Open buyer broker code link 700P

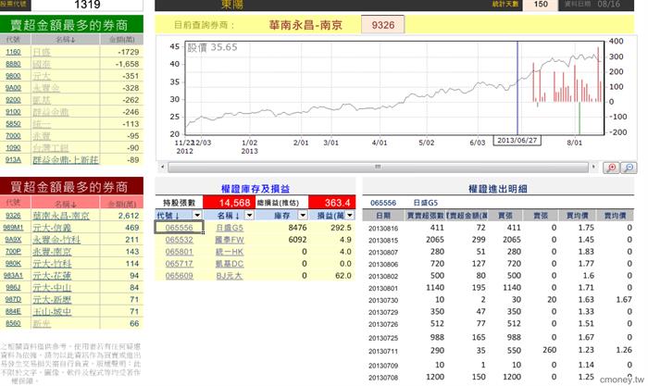tap(13, 252)
